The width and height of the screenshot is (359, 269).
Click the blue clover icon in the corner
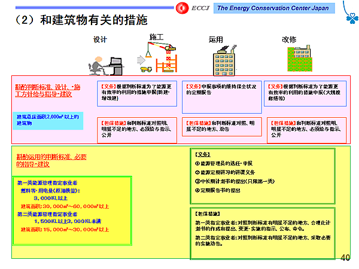tap(352, 18)
